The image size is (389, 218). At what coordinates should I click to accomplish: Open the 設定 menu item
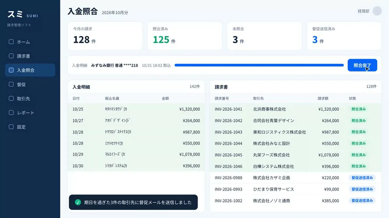[30, 127]
